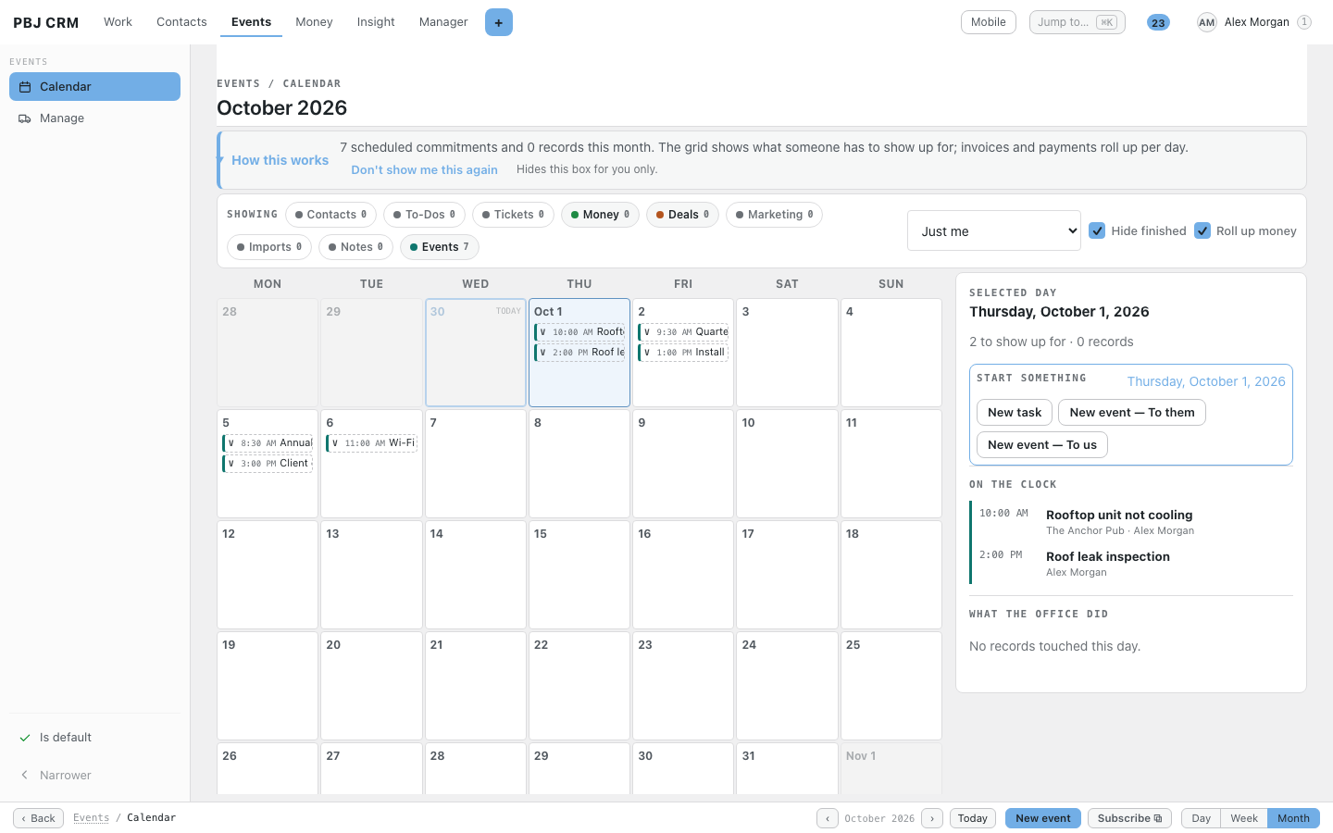Collapse the How this works info box
Image resolution: width=1333 pixels, height=833 pixels.
[x=280, y=160]
